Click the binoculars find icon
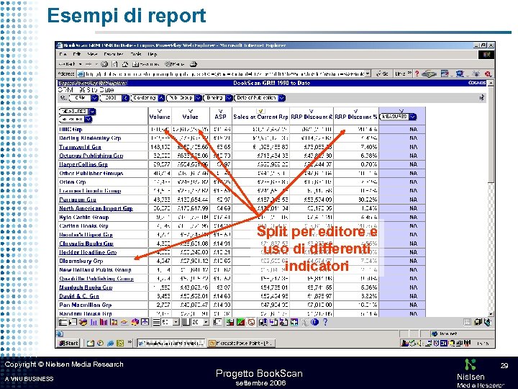Viewport: 518px width, 389px height. coord(263,322)
